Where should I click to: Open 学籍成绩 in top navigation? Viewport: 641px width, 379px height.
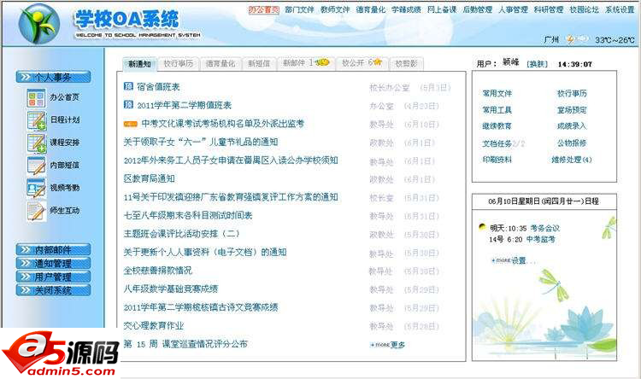point(406,9)
